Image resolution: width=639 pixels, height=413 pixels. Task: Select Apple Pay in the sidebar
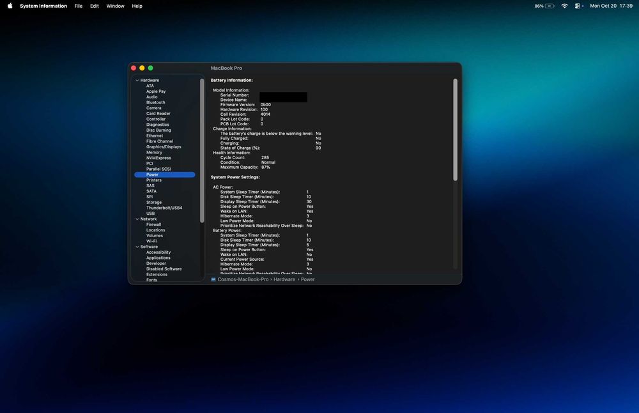(156, 91)
